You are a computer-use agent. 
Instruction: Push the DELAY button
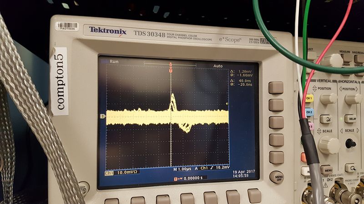[350, 119]
